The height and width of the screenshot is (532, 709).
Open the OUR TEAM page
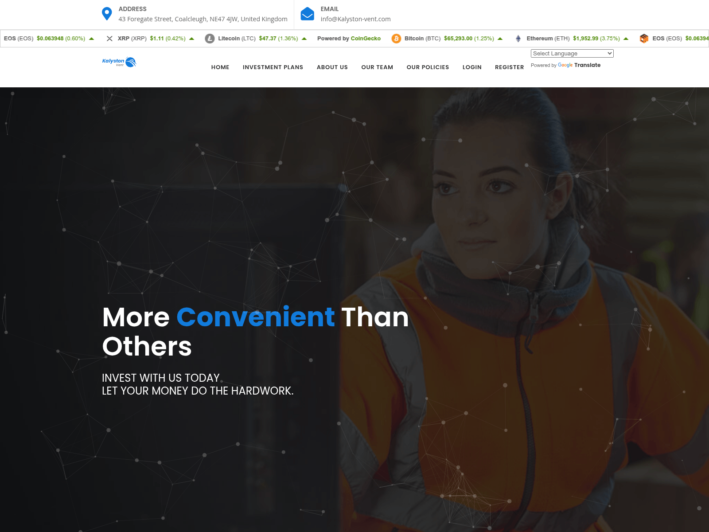click(x=377, y=67)
